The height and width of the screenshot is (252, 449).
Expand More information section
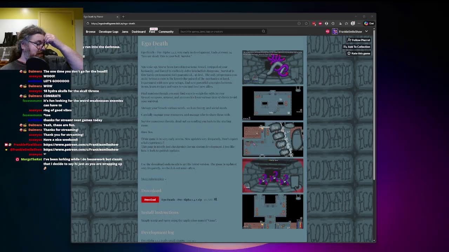click(x=154, y=179)
